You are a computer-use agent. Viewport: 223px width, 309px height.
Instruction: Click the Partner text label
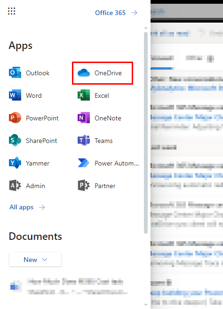coord(105,186)
